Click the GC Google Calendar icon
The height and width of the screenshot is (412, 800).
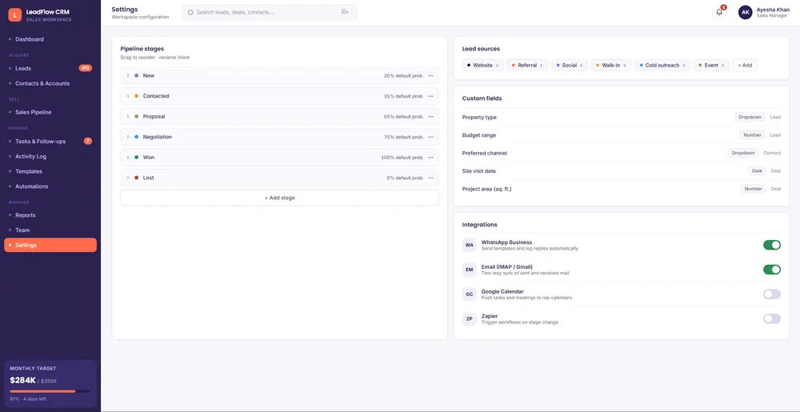click(470, 294)
